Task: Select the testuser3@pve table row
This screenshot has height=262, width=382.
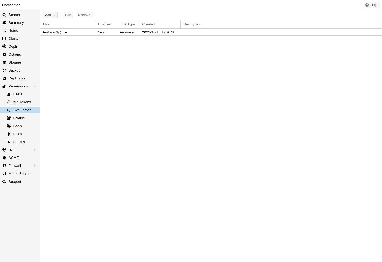Action: click(x=110, y=32)
